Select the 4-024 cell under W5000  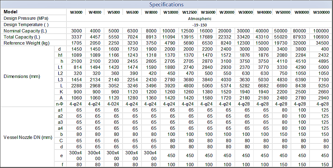(x=113, y=104)
